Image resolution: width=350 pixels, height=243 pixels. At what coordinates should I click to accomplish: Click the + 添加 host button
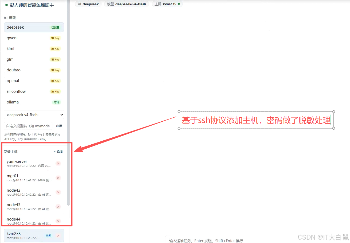click(58, 152)
